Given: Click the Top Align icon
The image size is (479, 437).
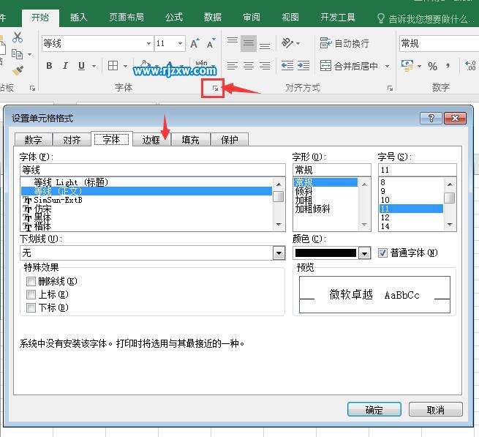Looking at the screenshot, I should (232, 41).
